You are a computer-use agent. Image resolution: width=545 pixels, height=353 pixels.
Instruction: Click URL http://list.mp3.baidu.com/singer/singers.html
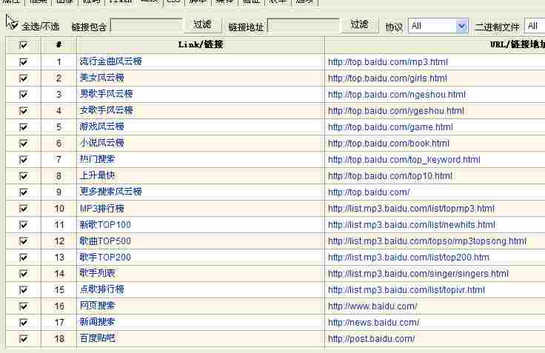(418, 274)
